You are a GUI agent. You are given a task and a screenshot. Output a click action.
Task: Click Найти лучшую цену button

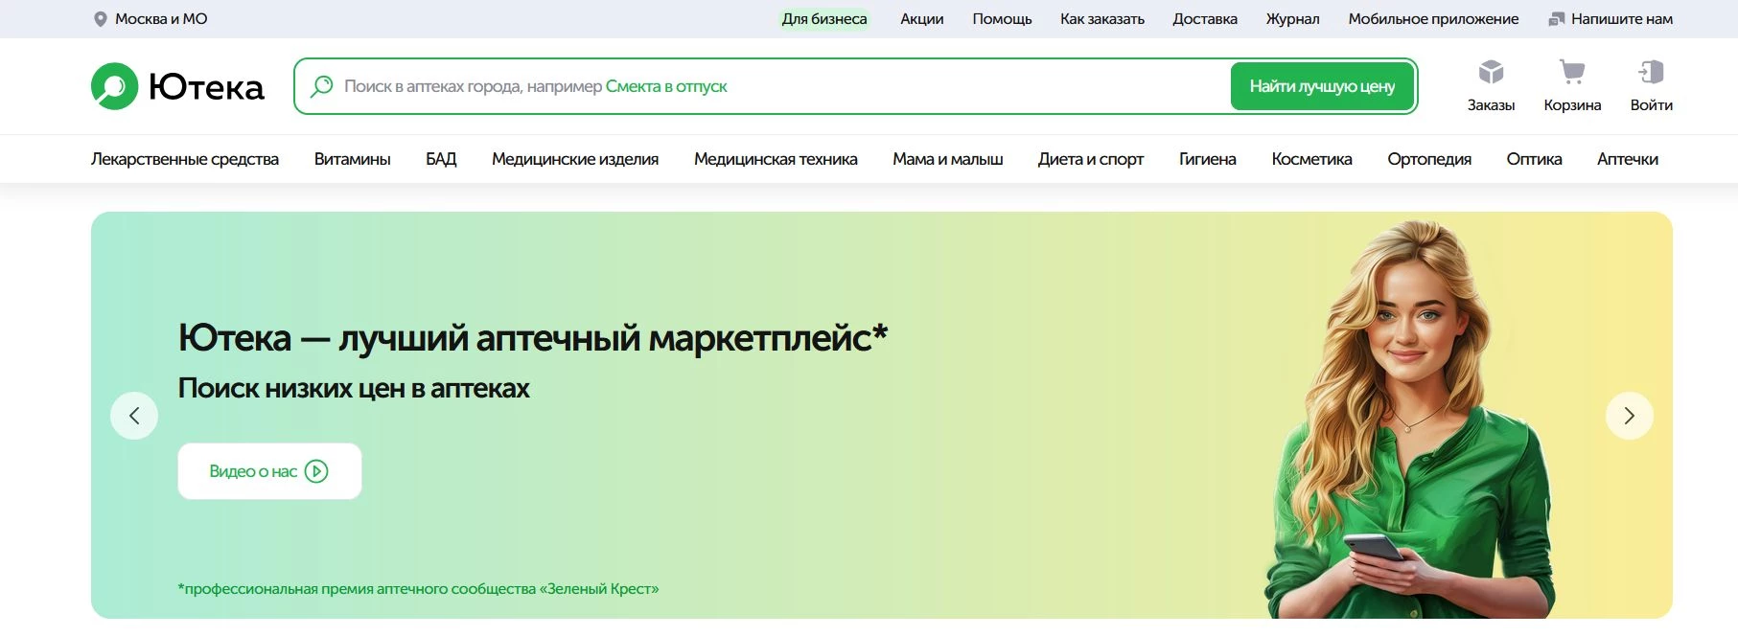pyautogui.click(x=1322, y=86)
